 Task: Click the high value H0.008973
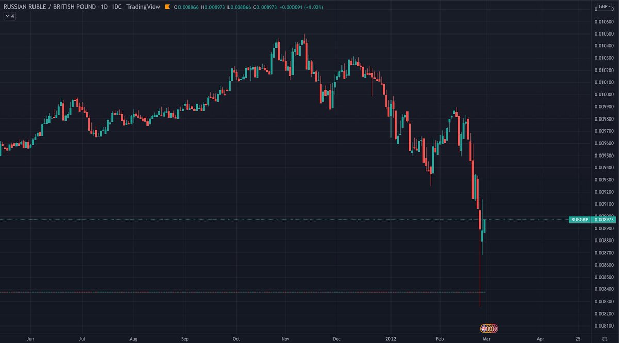pos(213,7)
